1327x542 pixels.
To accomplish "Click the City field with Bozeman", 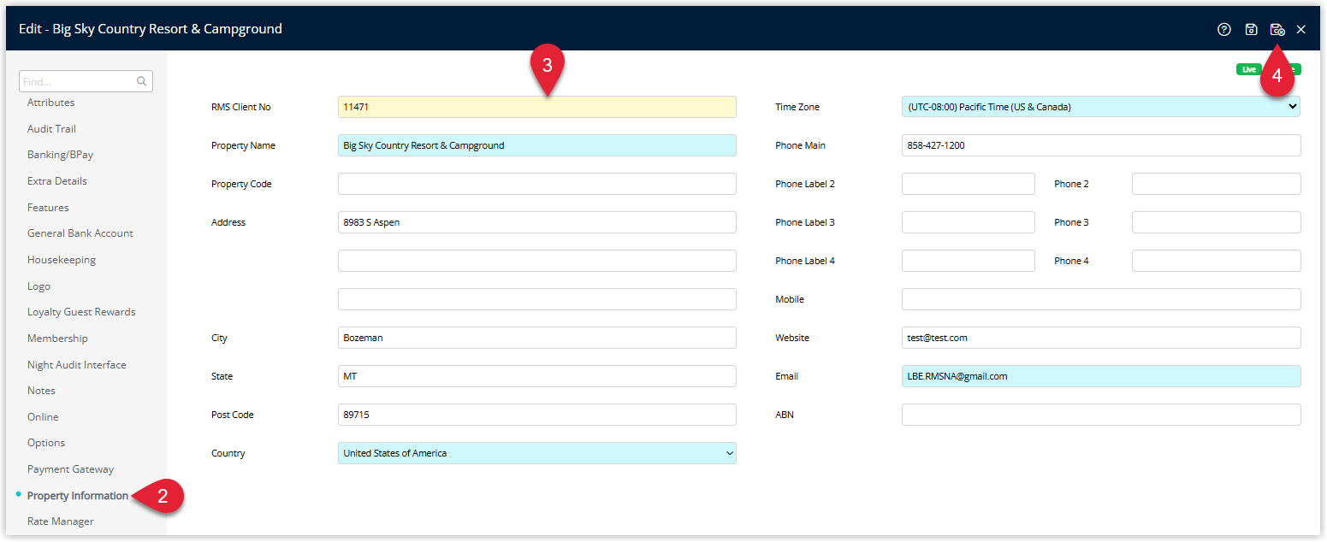I will [x=537, y=338].
